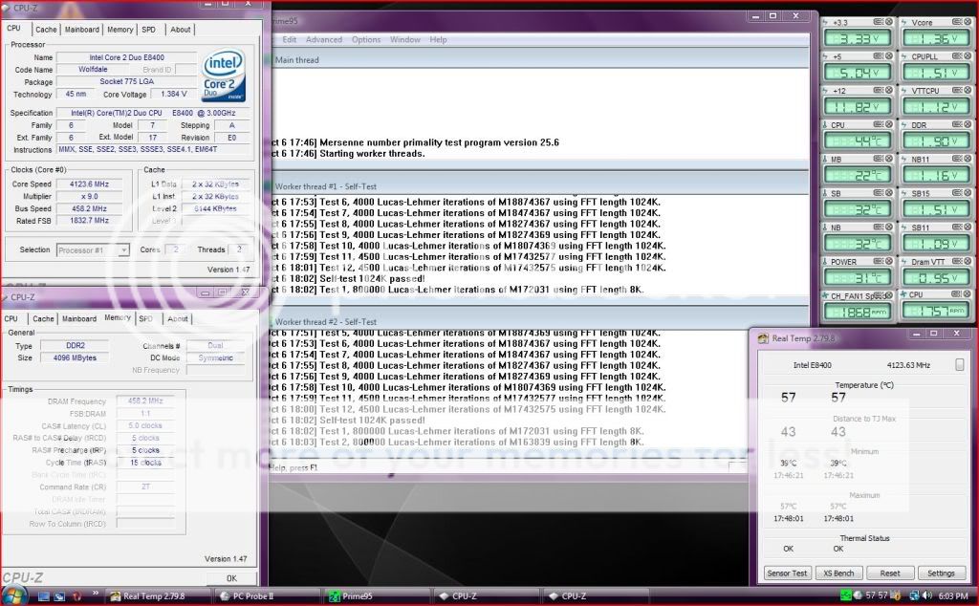Close the Dram VTT voltage monitor

click(x=968, y=261)
